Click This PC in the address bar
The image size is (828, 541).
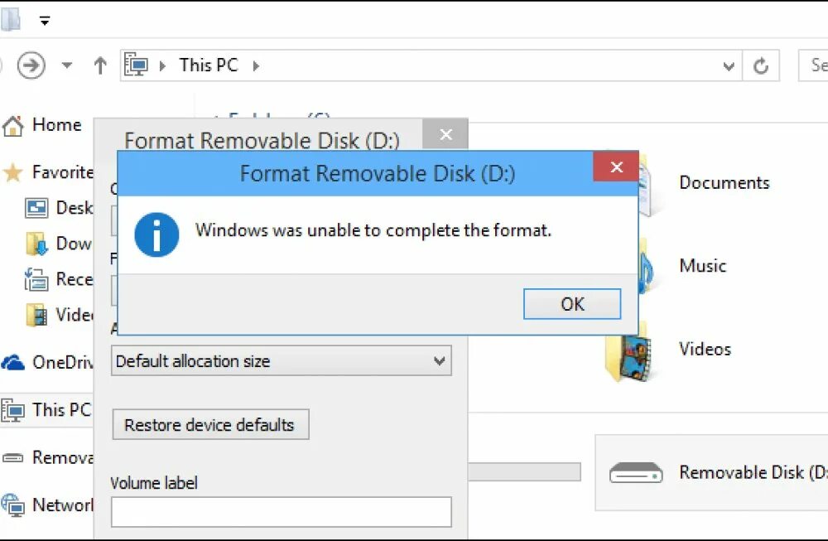click(209, 65)
